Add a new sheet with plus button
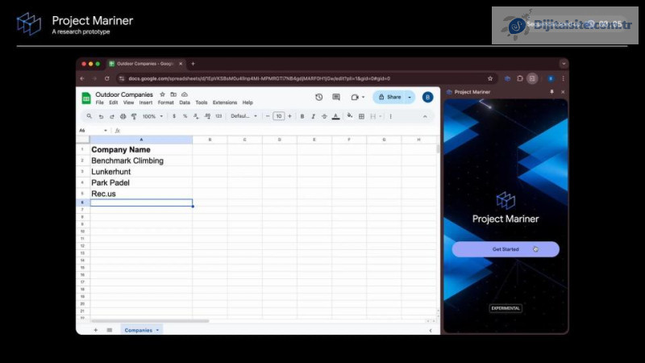 (95, 330)
